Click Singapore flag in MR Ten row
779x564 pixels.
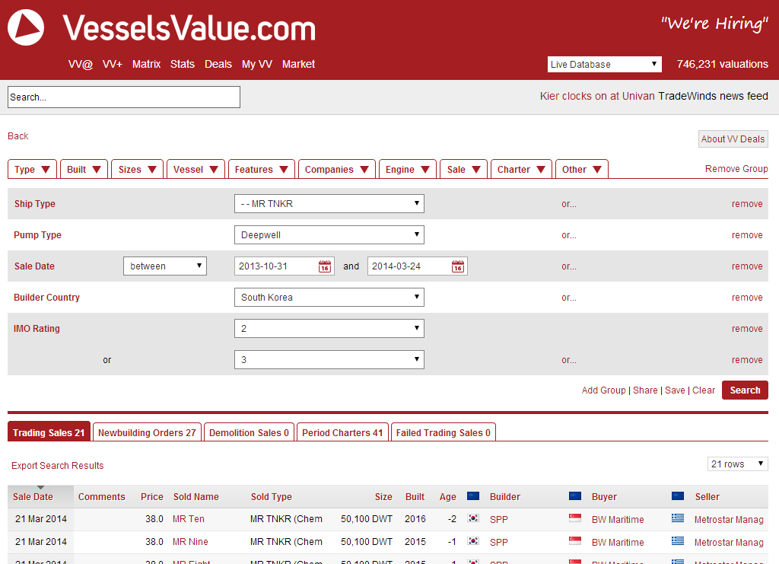(575, 518)
